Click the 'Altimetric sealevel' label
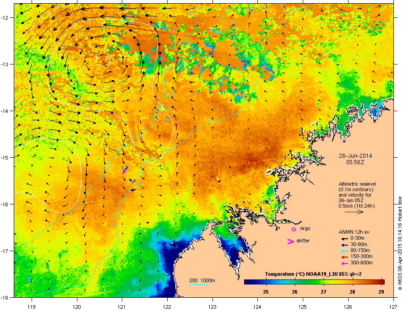 click(x=357, y=184)
